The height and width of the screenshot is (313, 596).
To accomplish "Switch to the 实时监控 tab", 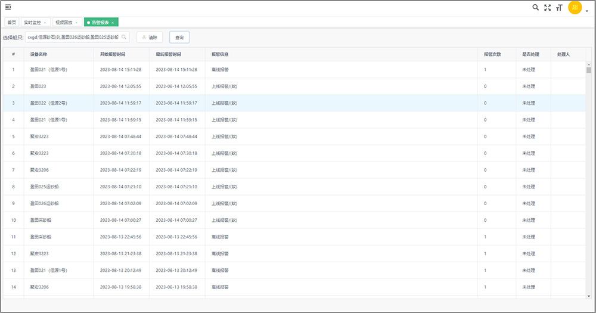I will (32, 22).
